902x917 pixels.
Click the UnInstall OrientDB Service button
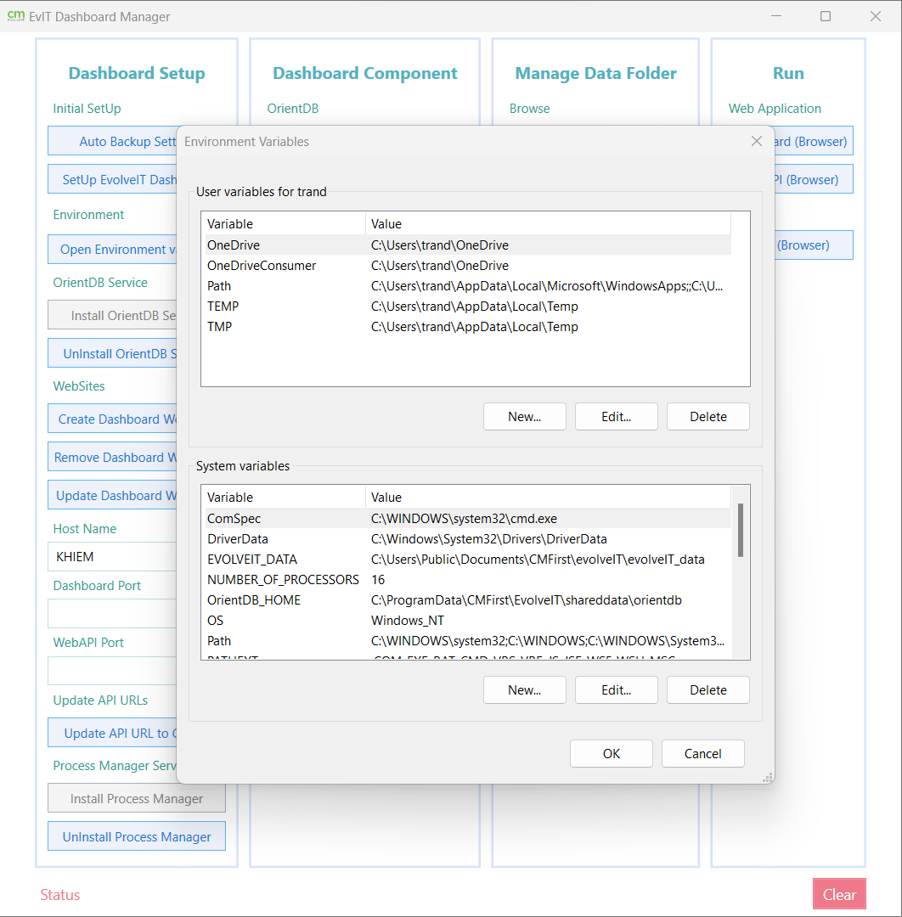pos(112,353)
